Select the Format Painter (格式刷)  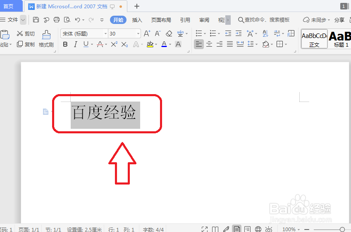coord(46,39)
